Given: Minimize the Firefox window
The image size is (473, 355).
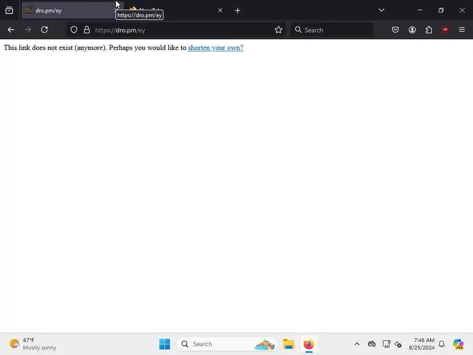Looking at the screenshot, I should click(x=420, y=10).
